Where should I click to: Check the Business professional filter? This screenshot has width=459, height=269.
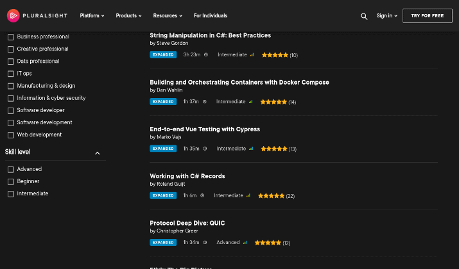click(11, 37)
